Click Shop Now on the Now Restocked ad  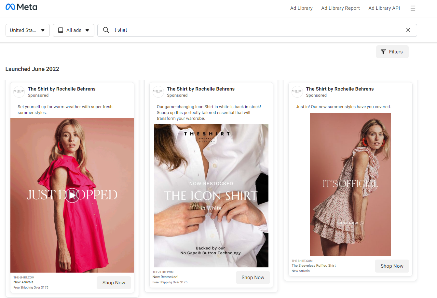point(253,277)
